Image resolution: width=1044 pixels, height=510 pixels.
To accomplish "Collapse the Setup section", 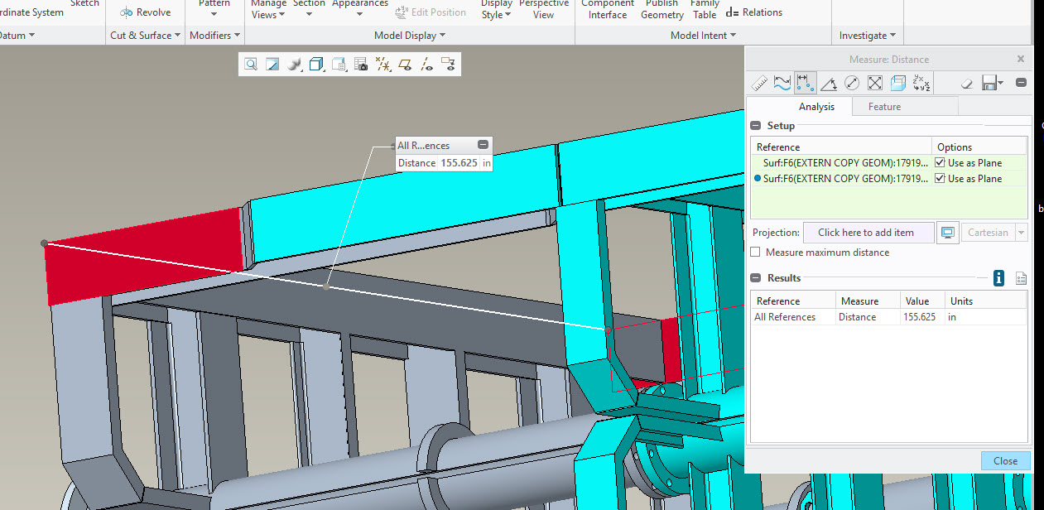I will (x=754, y=125).
